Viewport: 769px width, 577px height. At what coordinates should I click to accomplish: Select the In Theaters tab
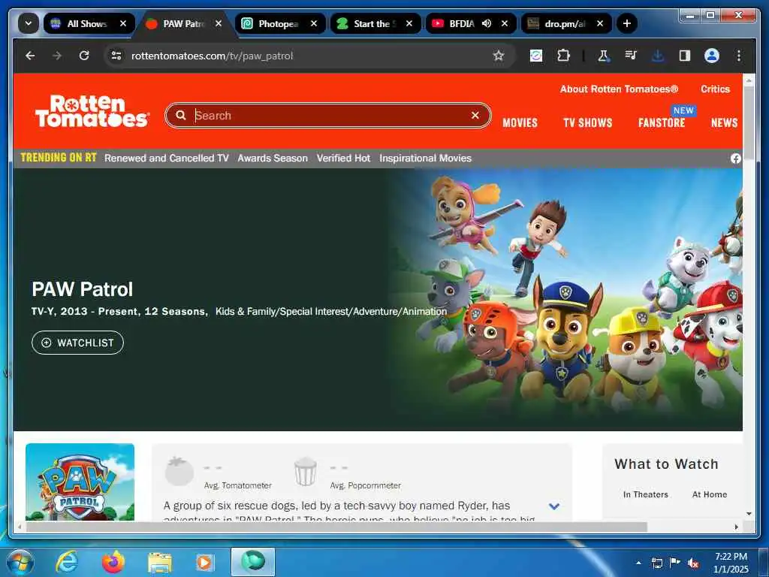645,494
